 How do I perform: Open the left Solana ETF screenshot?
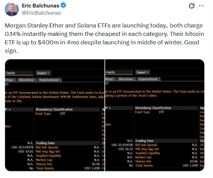55,115
